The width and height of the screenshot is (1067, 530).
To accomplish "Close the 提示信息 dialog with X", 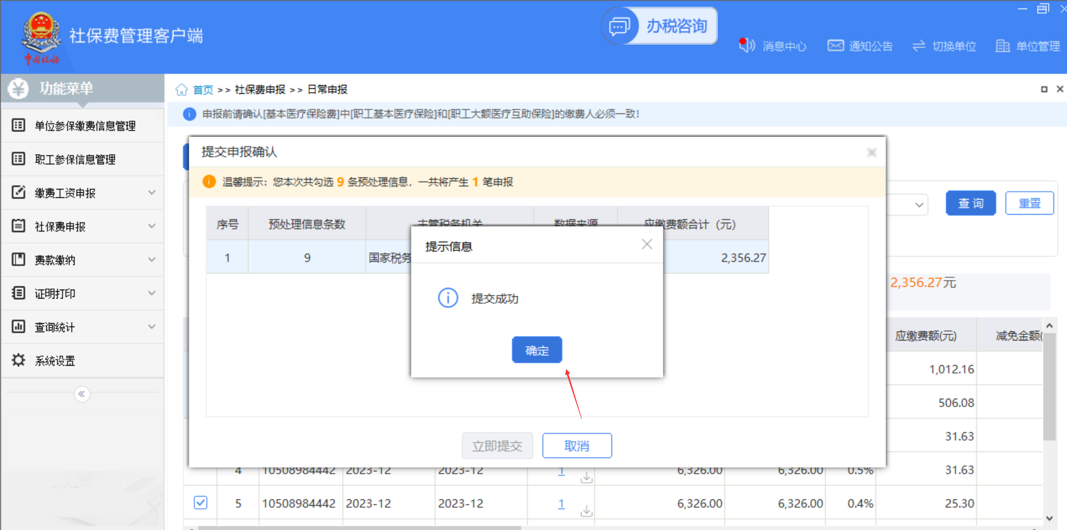I will (647, 244).
